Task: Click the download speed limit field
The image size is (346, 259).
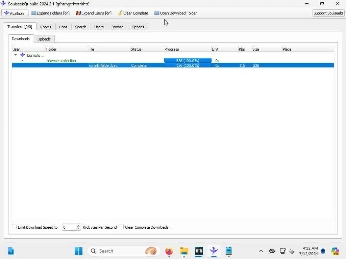Action: pyautogui.click(x=69, y=227)
